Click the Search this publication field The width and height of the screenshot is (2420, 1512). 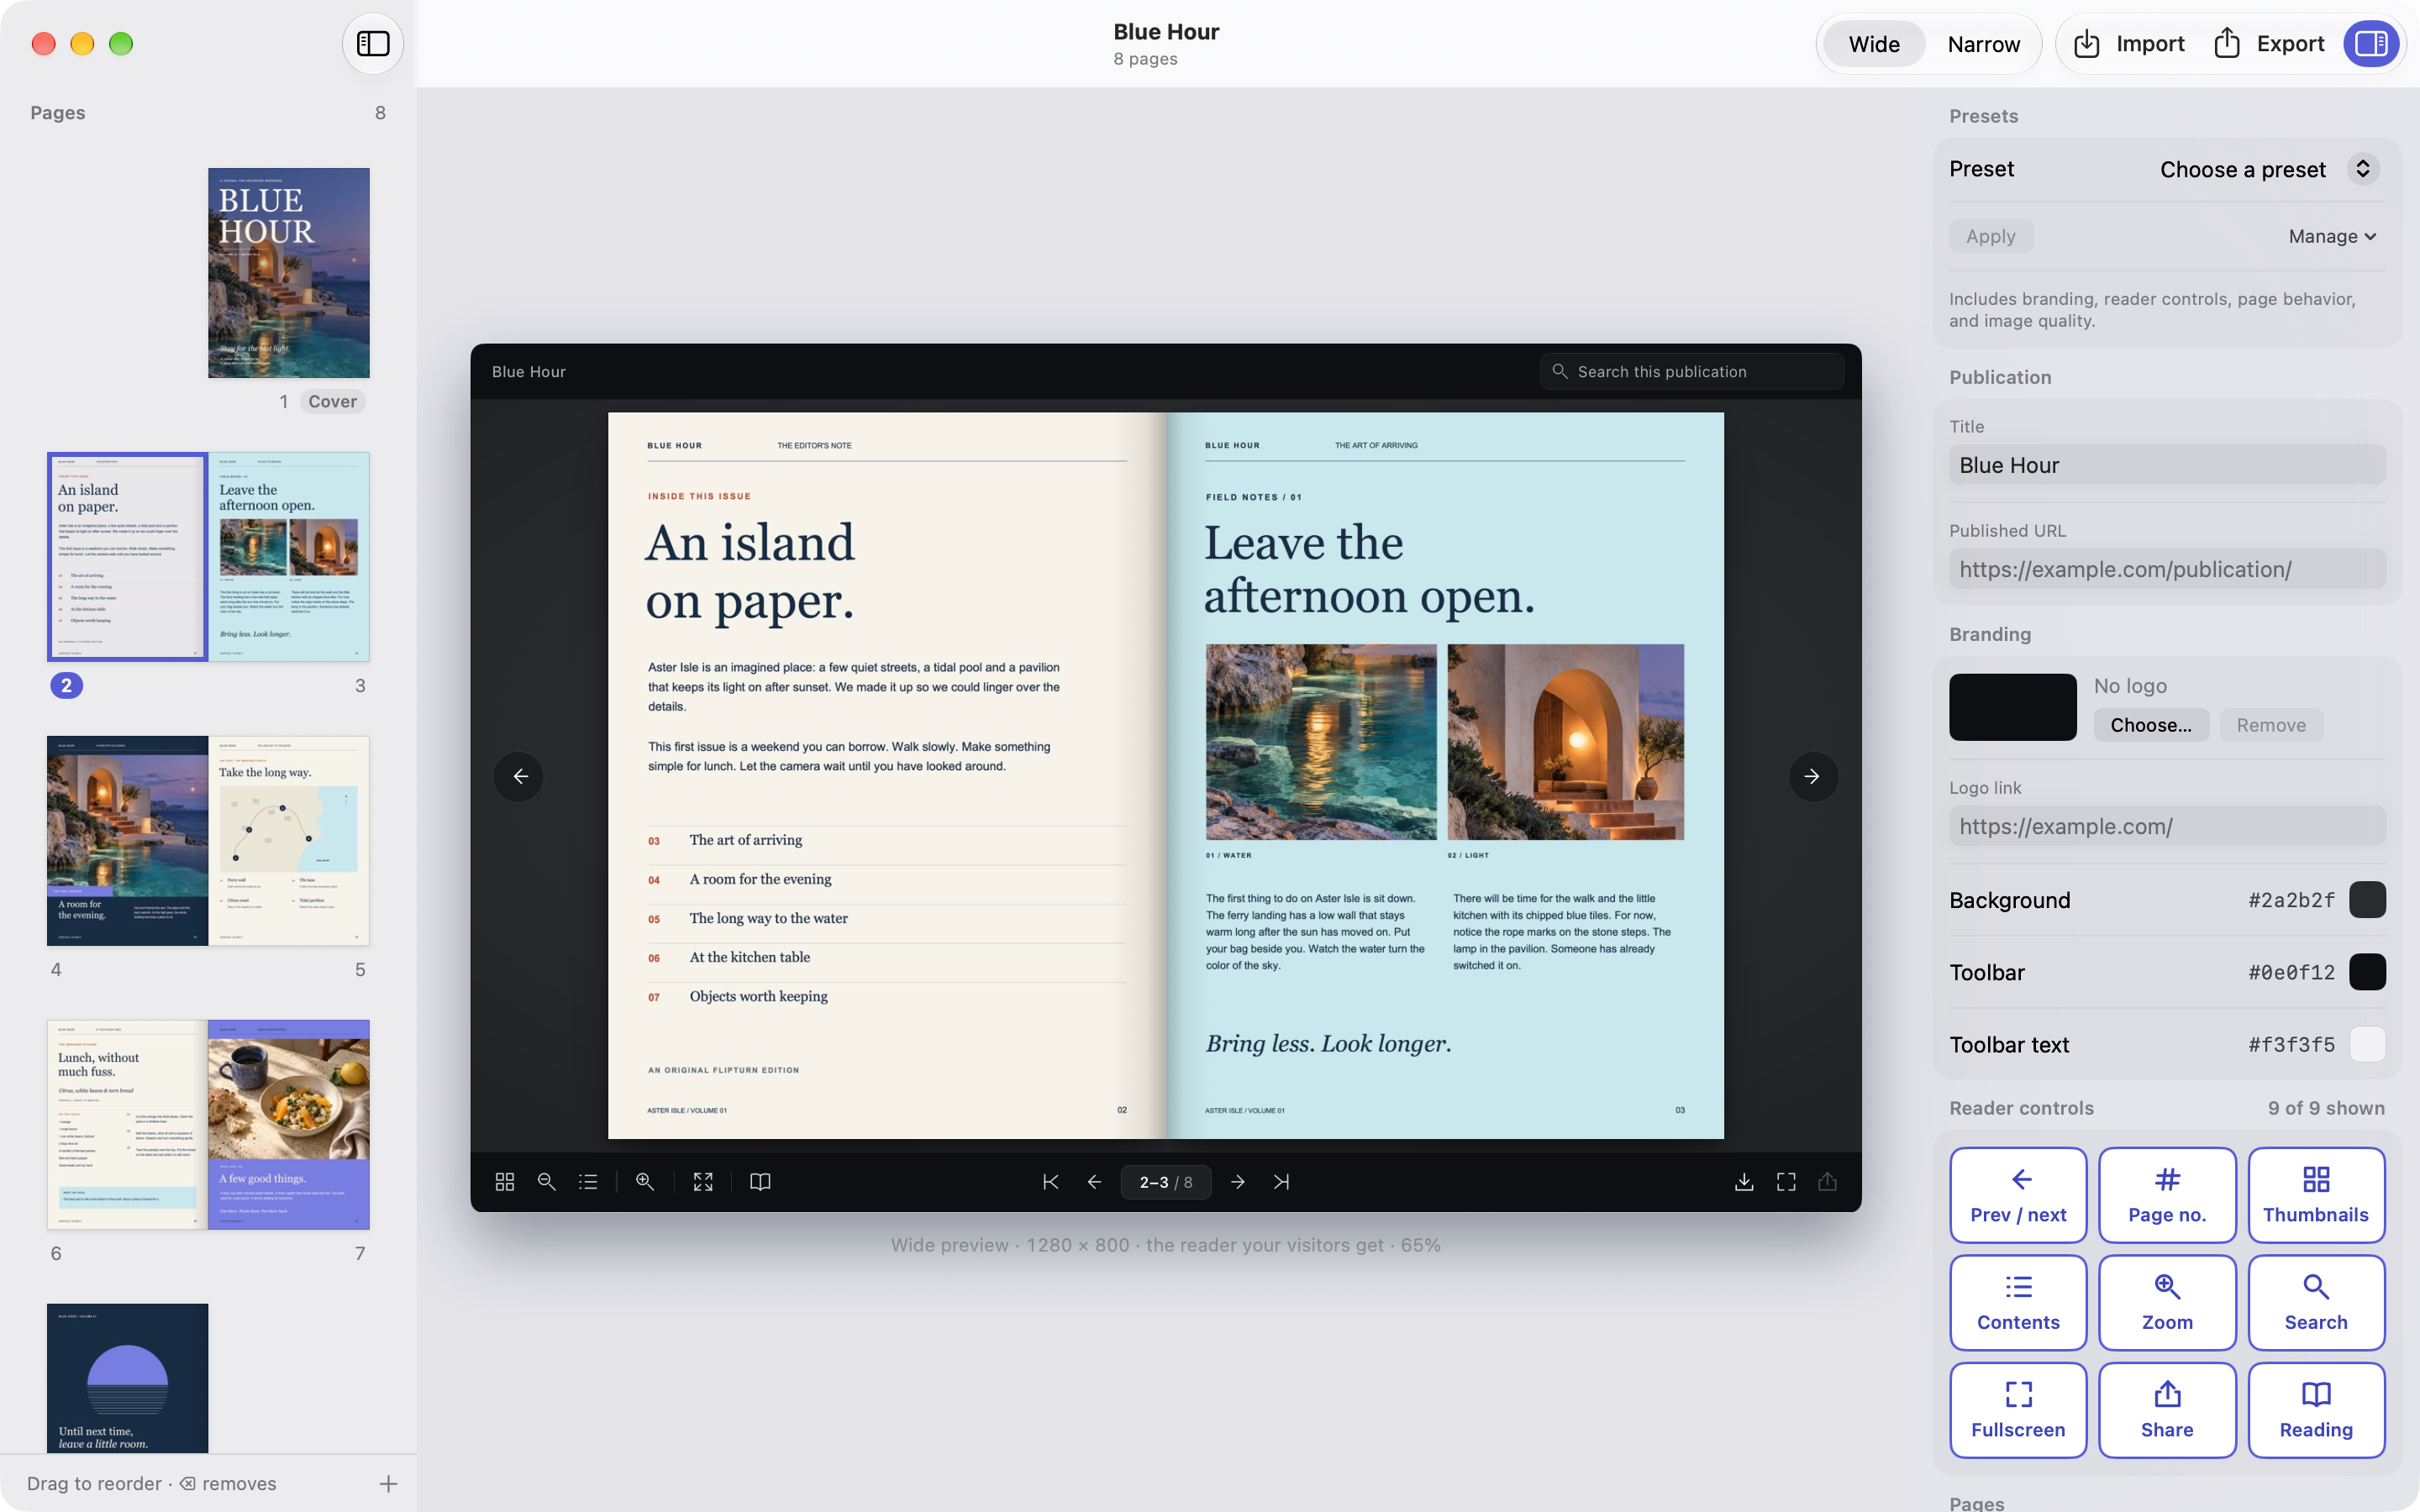coord(1692,371)
